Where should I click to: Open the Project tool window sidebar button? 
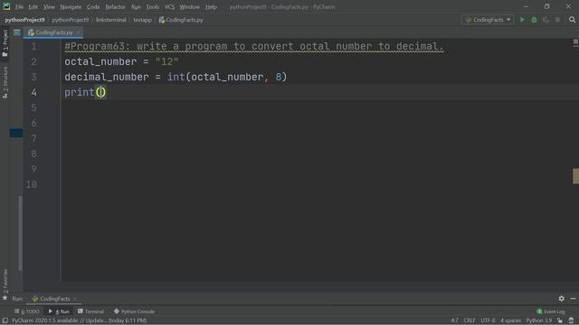coord(5,43)
